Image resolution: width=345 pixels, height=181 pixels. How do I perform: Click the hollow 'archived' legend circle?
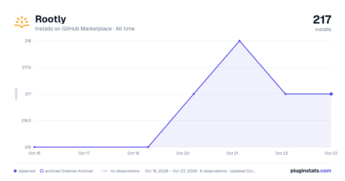[42, 171]
